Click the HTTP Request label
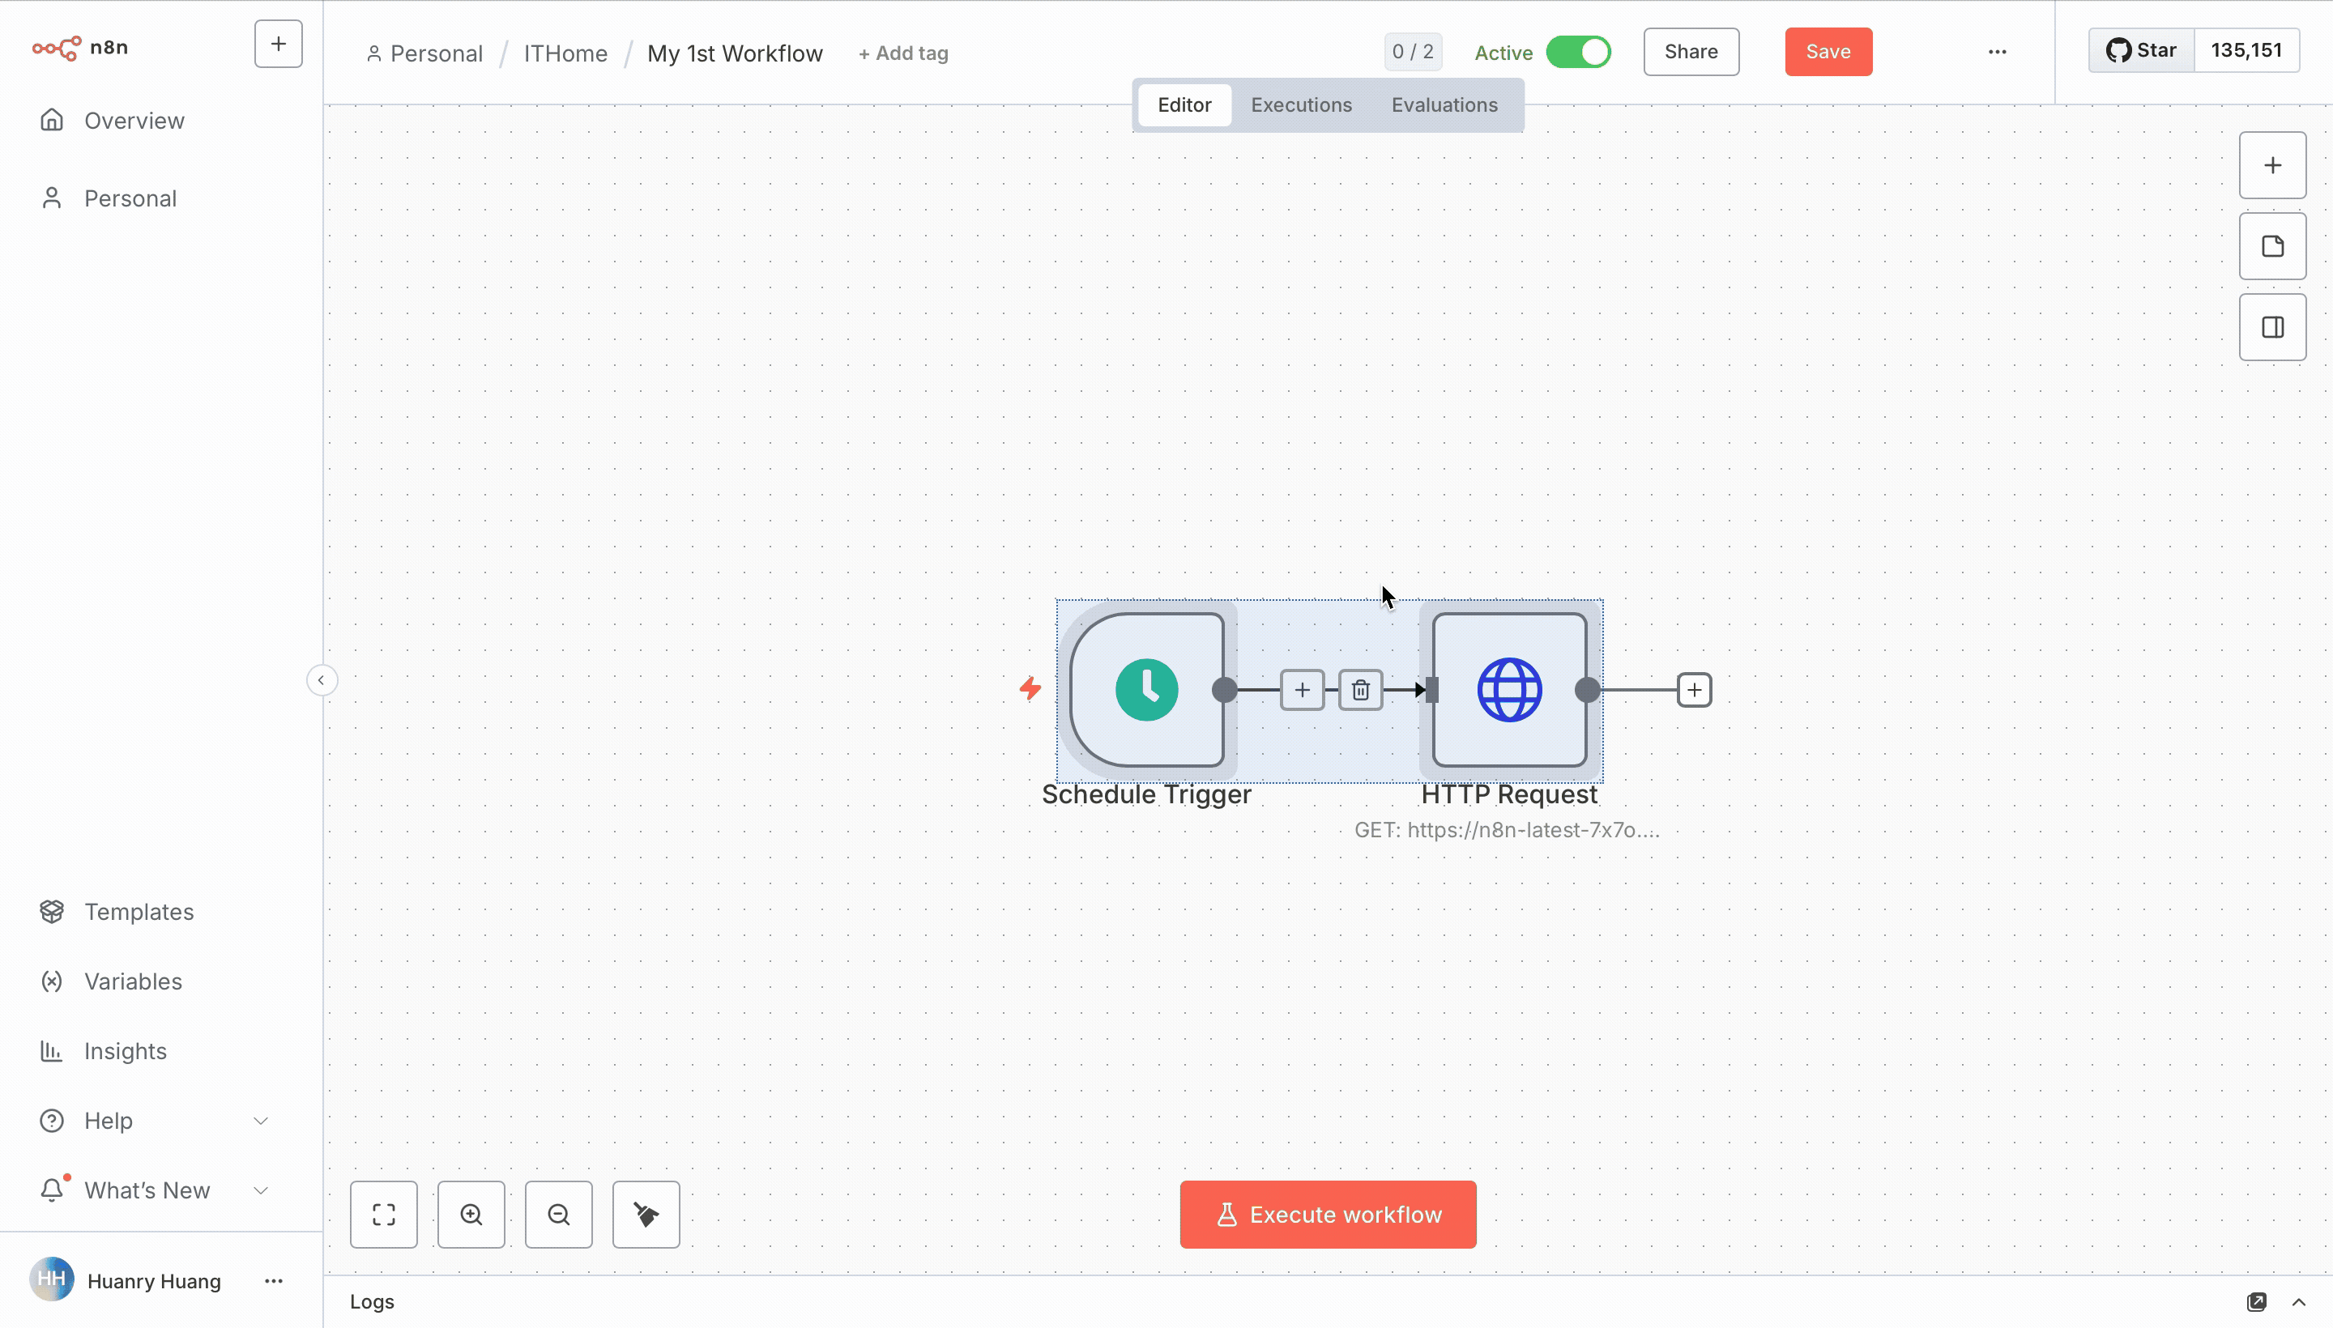Image resolution: width=2333 pixels, height=1328 pixels. click(x=1509, y=794)
